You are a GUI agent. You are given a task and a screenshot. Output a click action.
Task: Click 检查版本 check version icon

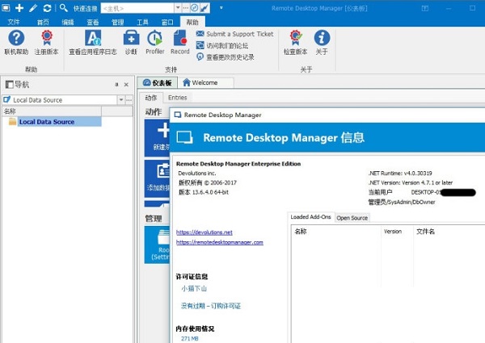coord(295,43)
